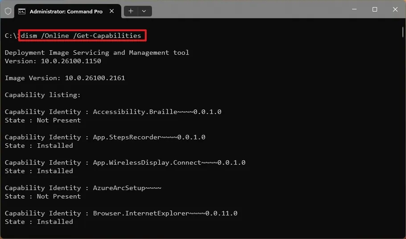Click the 'State : Not Present' line under AzureArcSetup
406x239 pixels.
[43, 196]
